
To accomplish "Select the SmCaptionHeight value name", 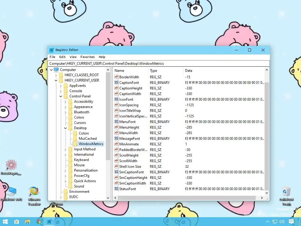I will click(x=133, y=177).
